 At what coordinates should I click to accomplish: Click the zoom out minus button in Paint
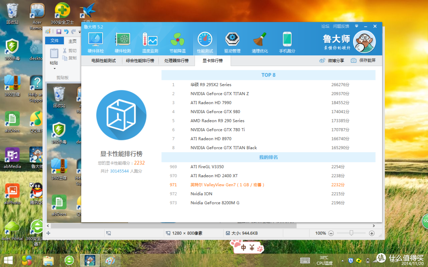(331, 233)
